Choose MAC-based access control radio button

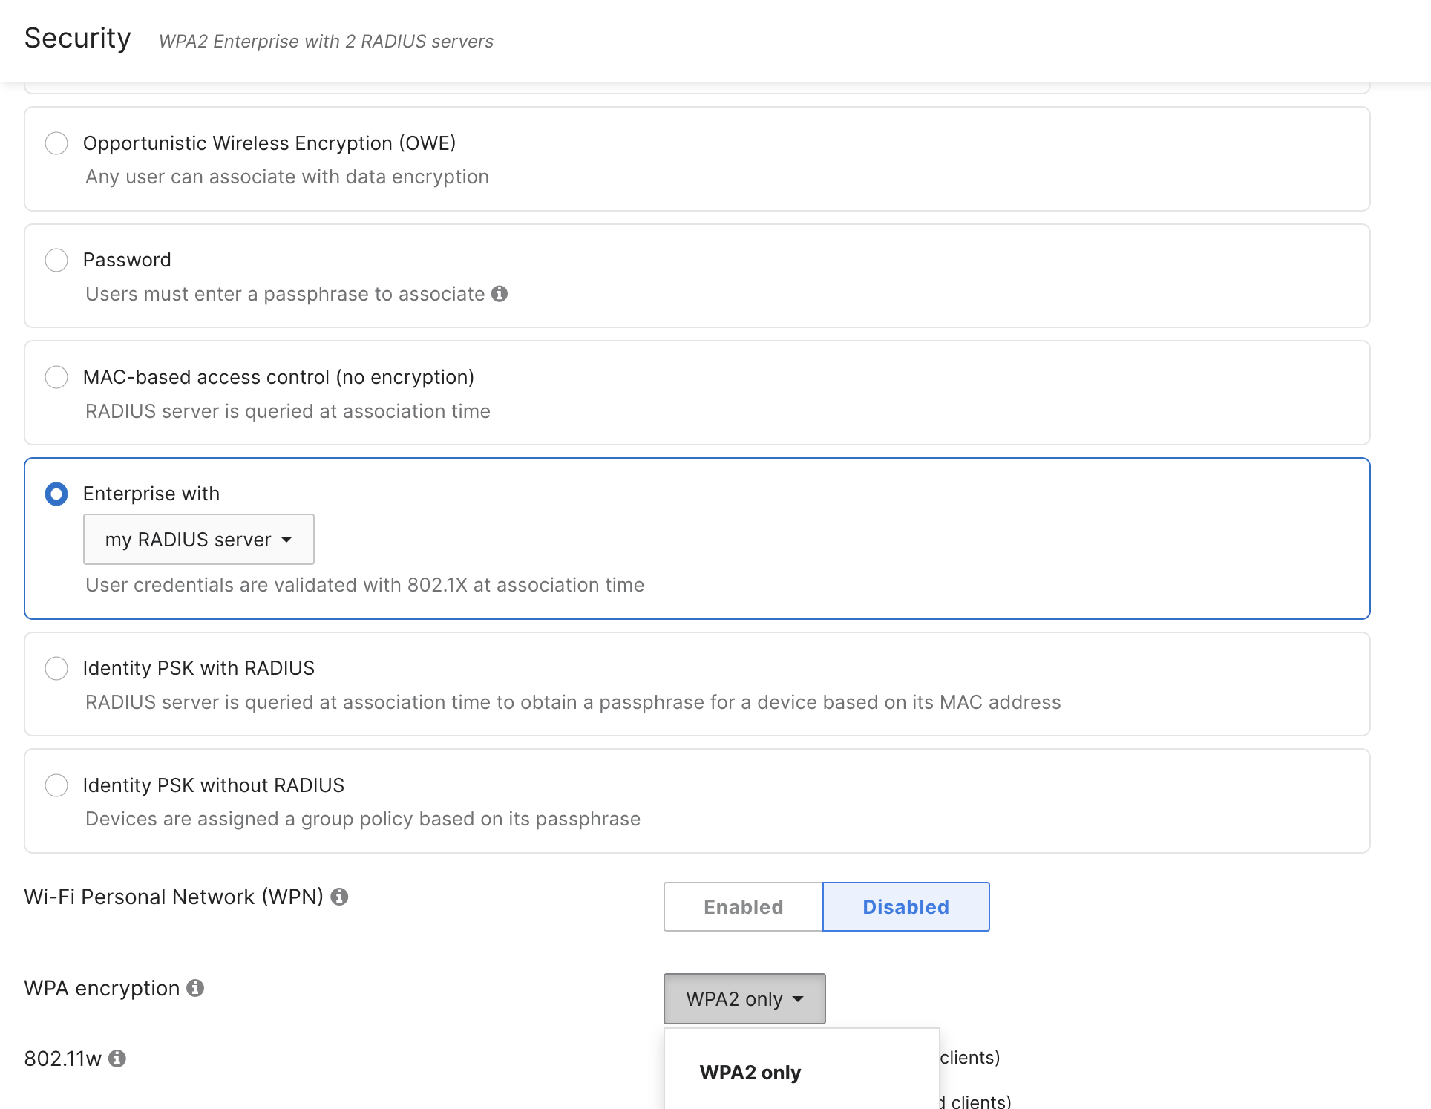click(x=56, y=377)
